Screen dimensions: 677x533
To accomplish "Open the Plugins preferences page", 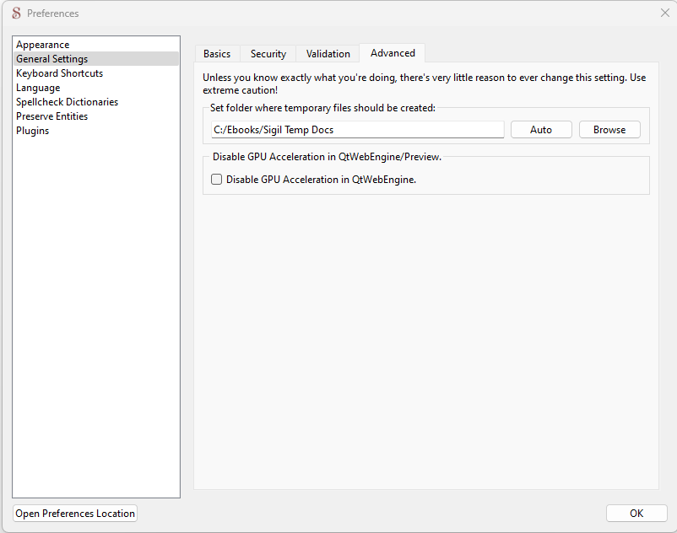I will point(33,131).
